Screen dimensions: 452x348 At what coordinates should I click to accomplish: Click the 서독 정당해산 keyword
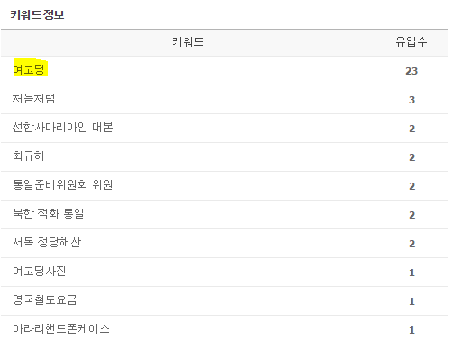[x=47, y=242]
